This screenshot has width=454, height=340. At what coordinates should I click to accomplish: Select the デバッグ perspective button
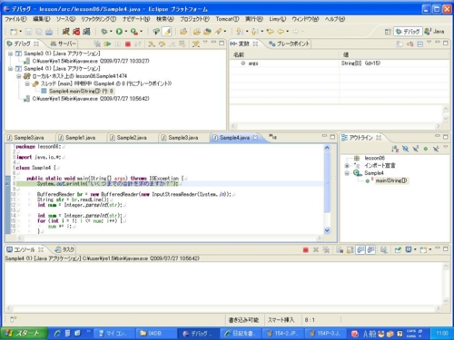pyautogui.click(x=408, y=32)
